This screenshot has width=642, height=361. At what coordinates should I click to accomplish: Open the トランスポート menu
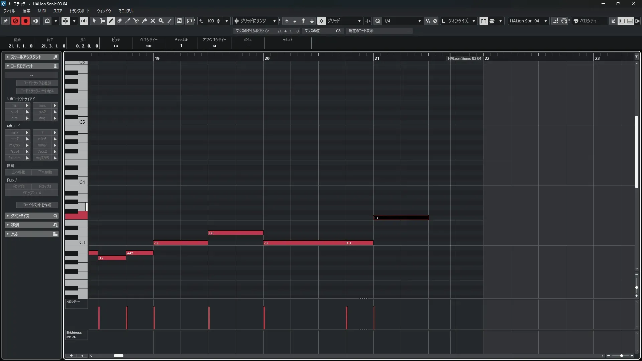[80, 11]
